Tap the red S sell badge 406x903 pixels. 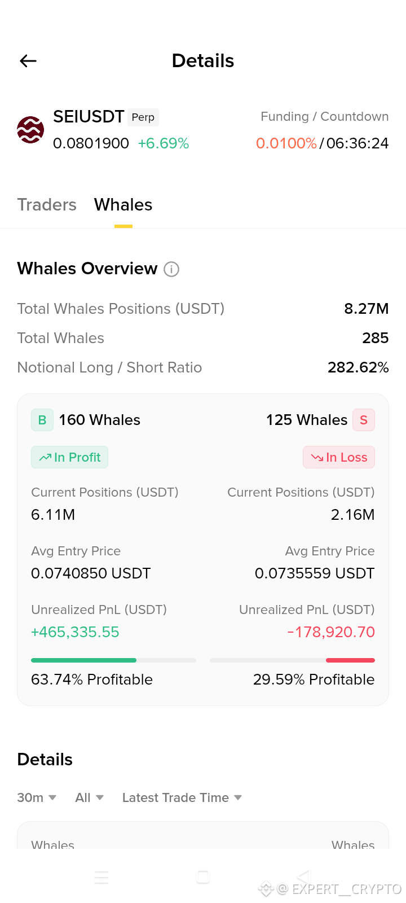tap(364, 420)
